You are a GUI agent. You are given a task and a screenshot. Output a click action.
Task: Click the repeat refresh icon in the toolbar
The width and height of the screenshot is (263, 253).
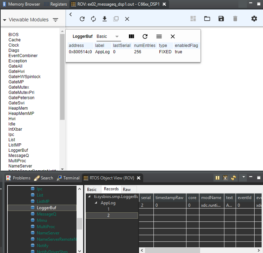pos(93,19)
